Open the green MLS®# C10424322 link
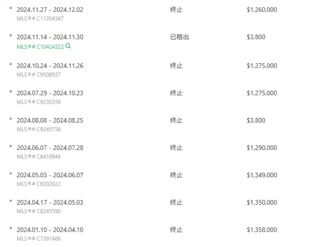329x247 pixels. [x=40, y=46]
